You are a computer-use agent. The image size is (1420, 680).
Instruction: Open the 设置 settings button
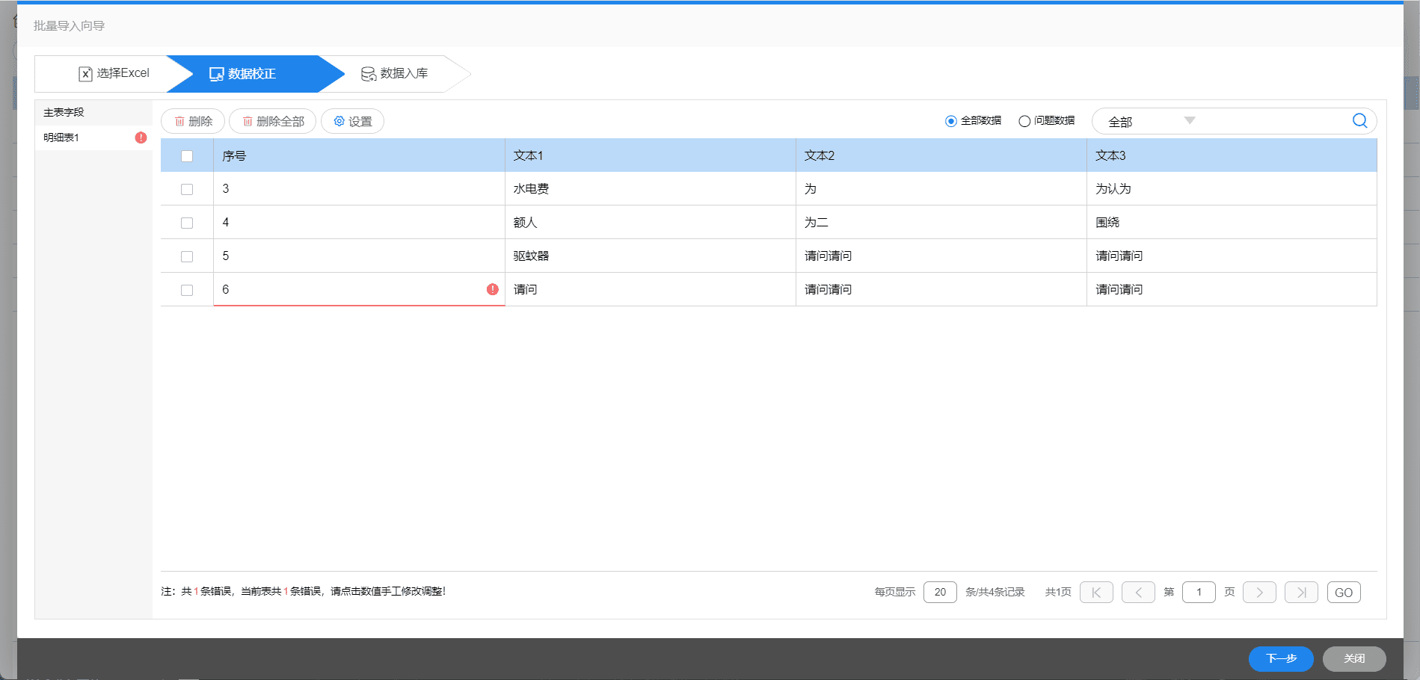click(x=352, y=121)
